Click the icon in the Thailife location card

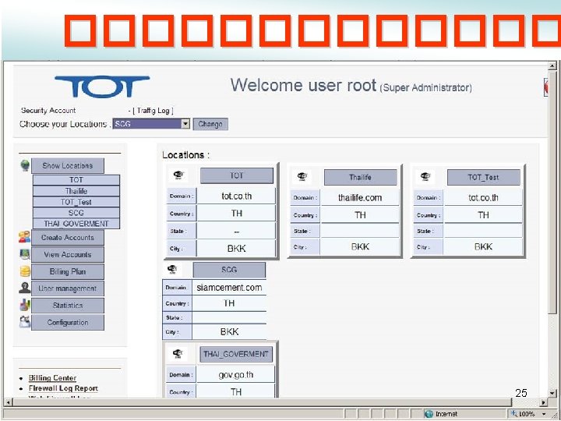click(x=302, y=176)
